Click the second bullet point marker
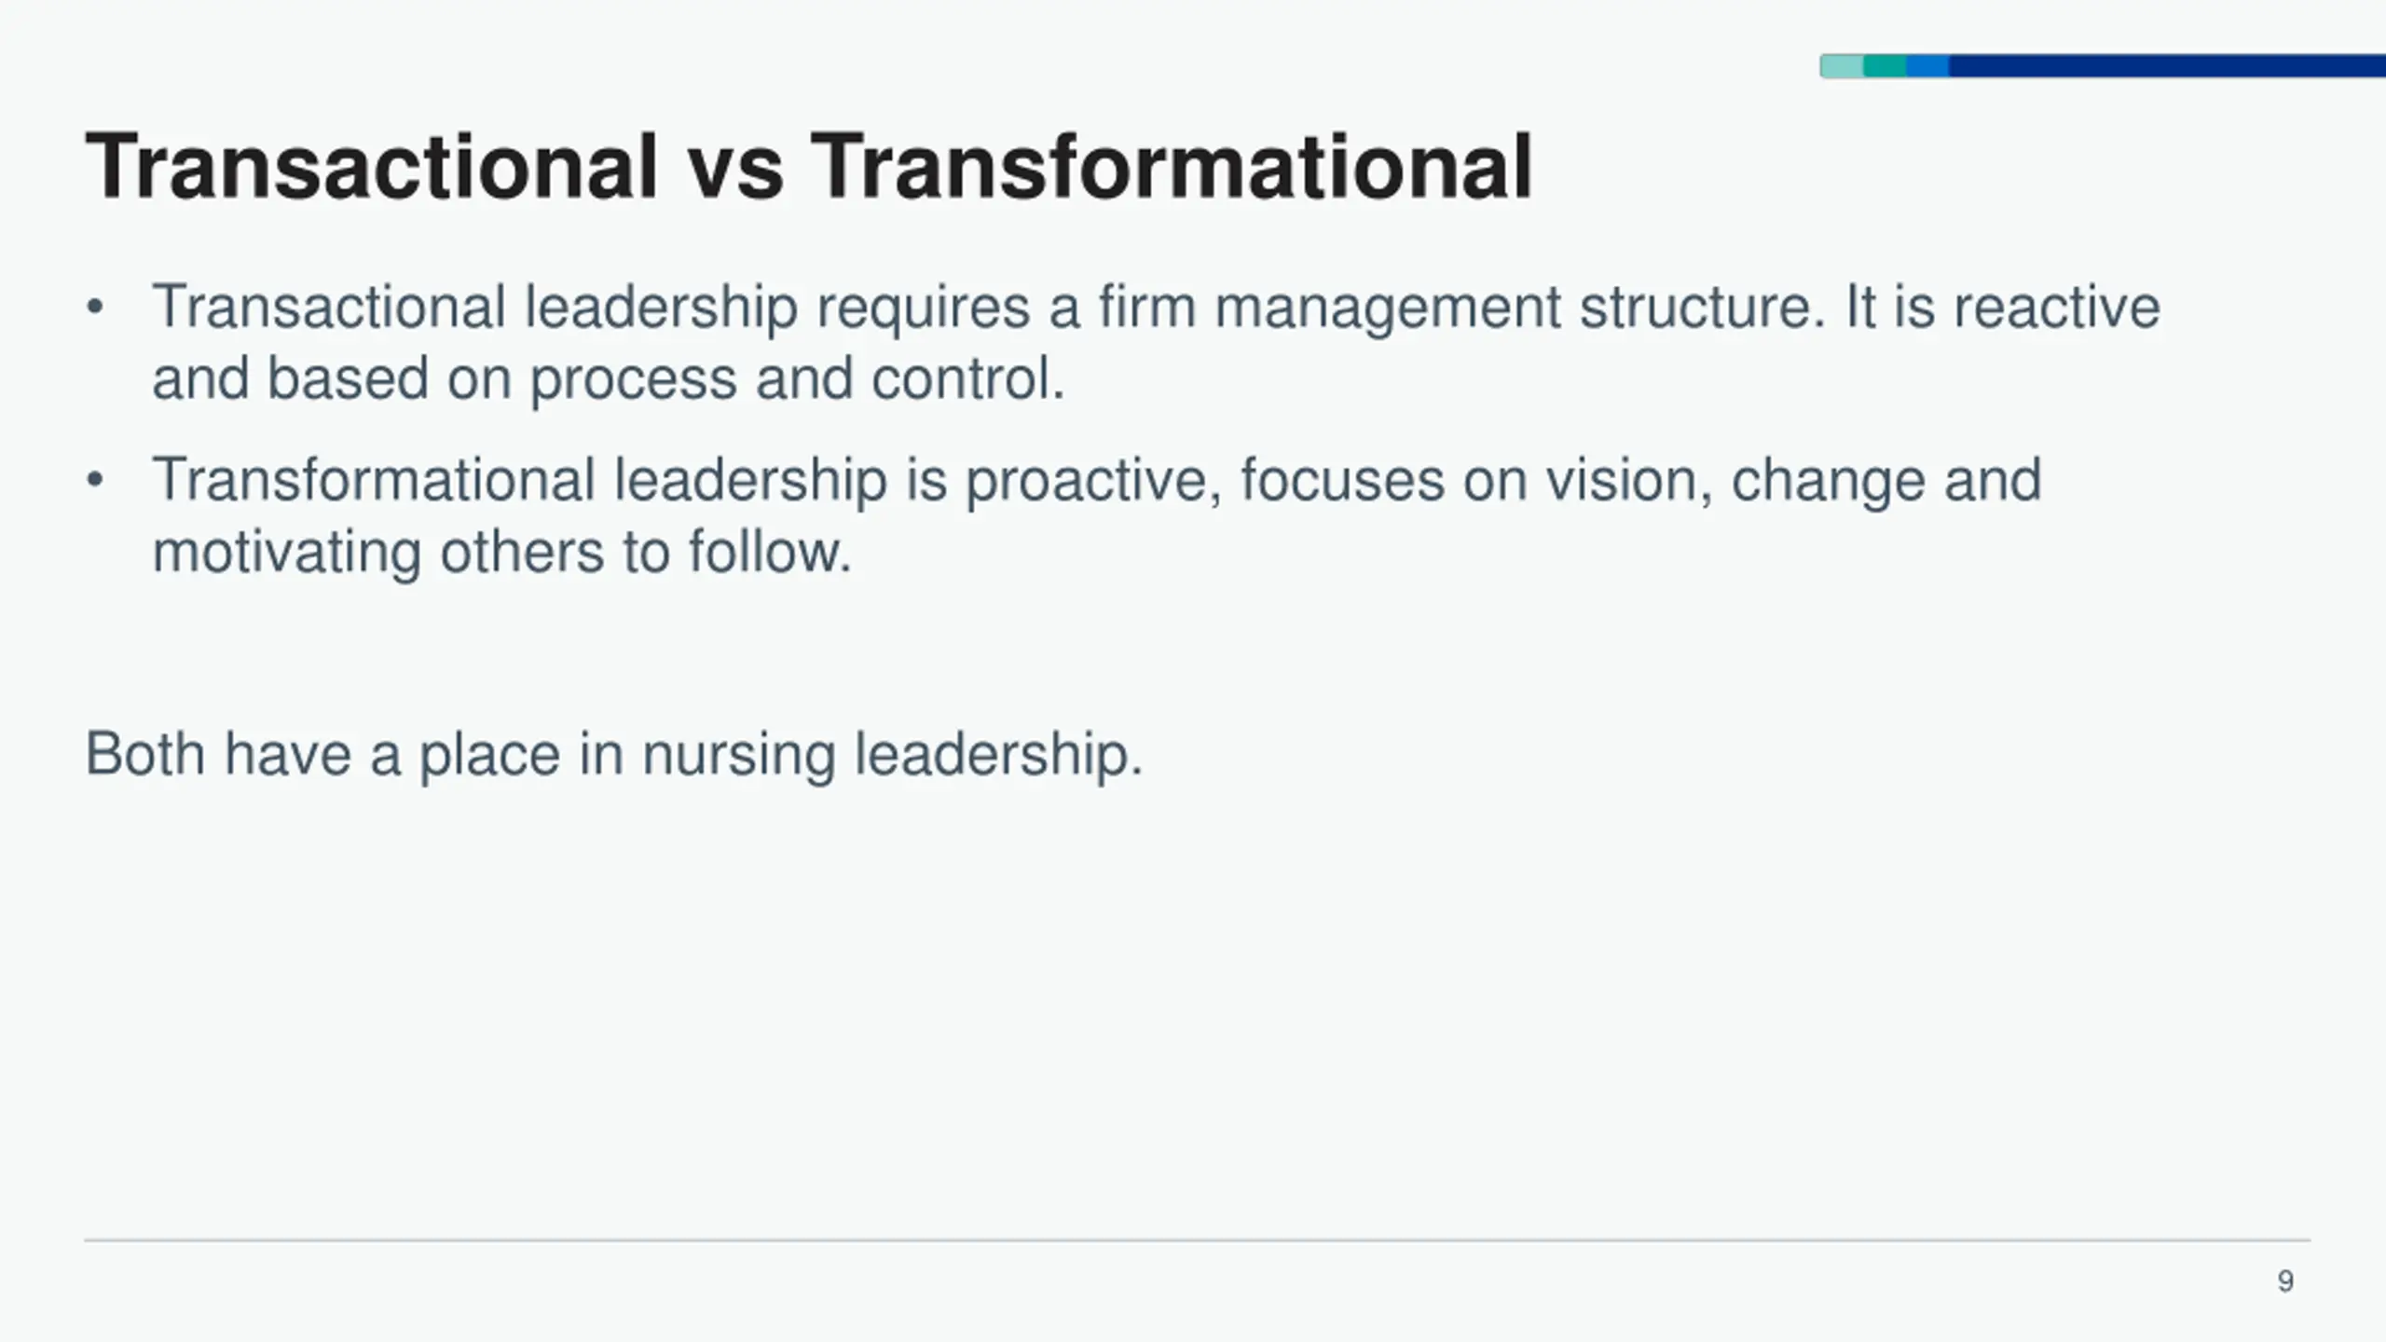2386x1342 pixels. coord(95,480)
